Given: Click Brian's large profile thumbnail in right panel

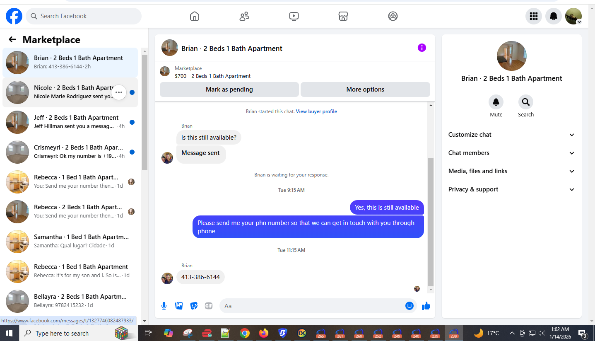Looking at the screenshot, I should click(512, 56).
